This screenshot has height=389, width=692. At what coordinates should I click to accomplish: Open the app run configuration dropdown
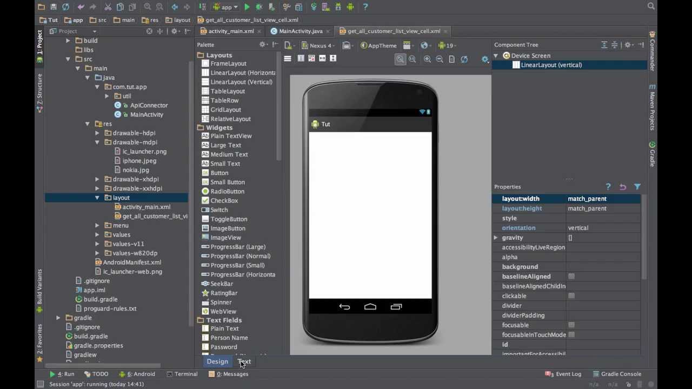click(x=225, y=7)
